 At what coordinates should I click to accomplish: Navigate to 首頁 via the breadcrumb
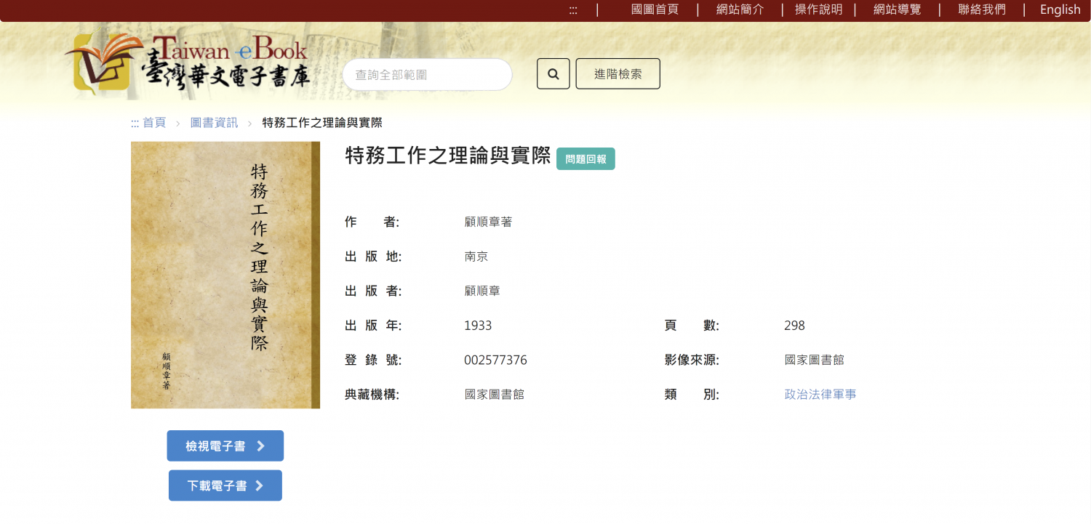[153, 123]
